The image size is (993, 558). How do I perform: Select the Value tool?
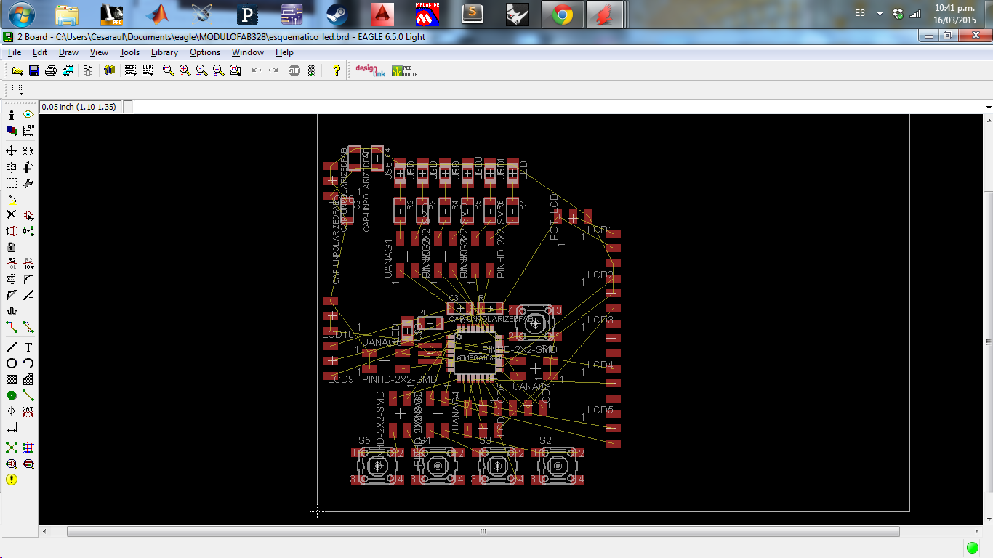point(28,263)
